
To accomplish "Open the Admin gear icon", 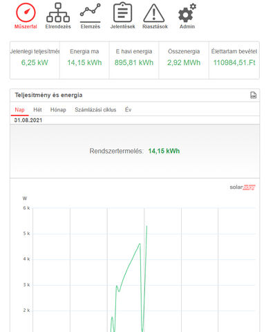I will [x=187, y=13].
